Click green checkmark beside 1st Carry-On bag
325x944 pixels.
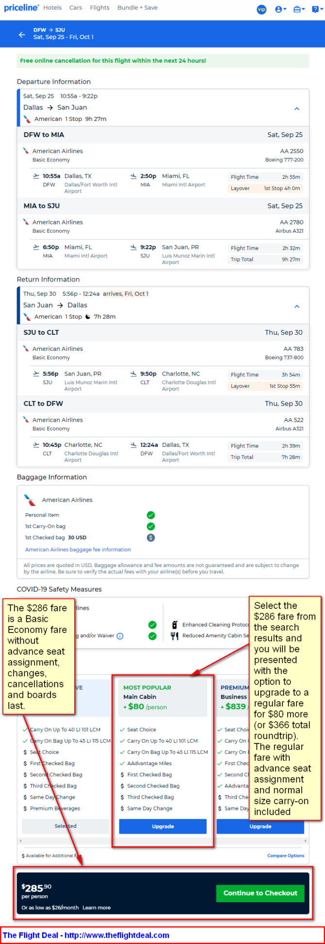coord(151,526)
